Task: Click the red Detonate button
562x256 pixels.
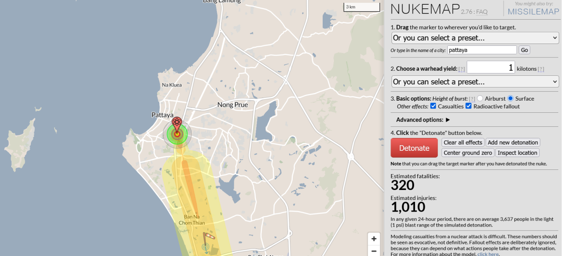Action: pos(414,148)
